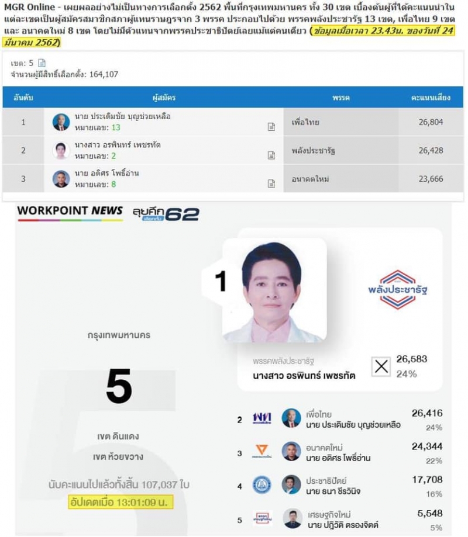Image resolution: width=468 pixels, height=537 pixels.
Task: Click candidate photo of อรพินทร์ in results table
Action: 61,151
